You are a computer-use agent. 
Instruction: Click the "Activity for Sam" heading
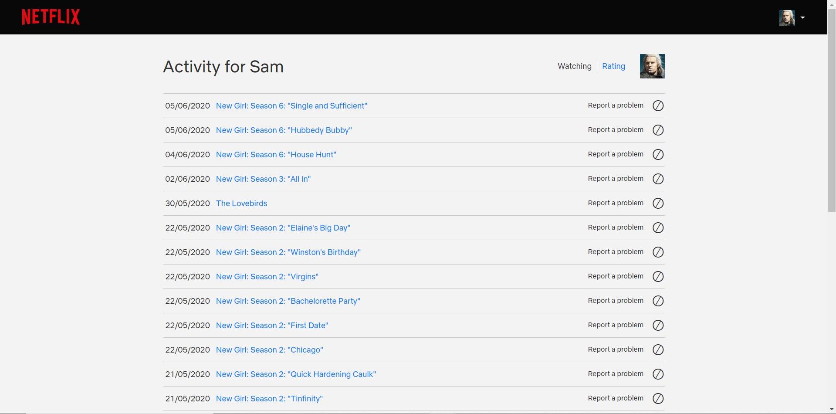pos(223,67)
